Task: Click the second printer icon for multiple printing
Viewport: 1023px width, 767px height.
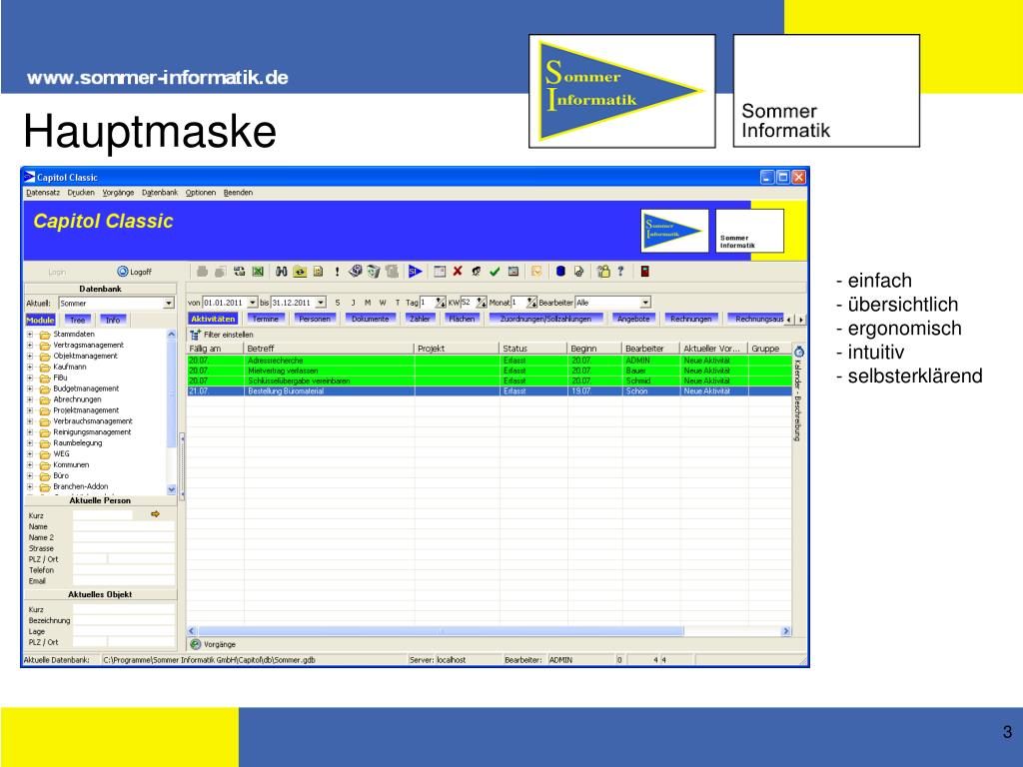Action: tap(221, 272)
